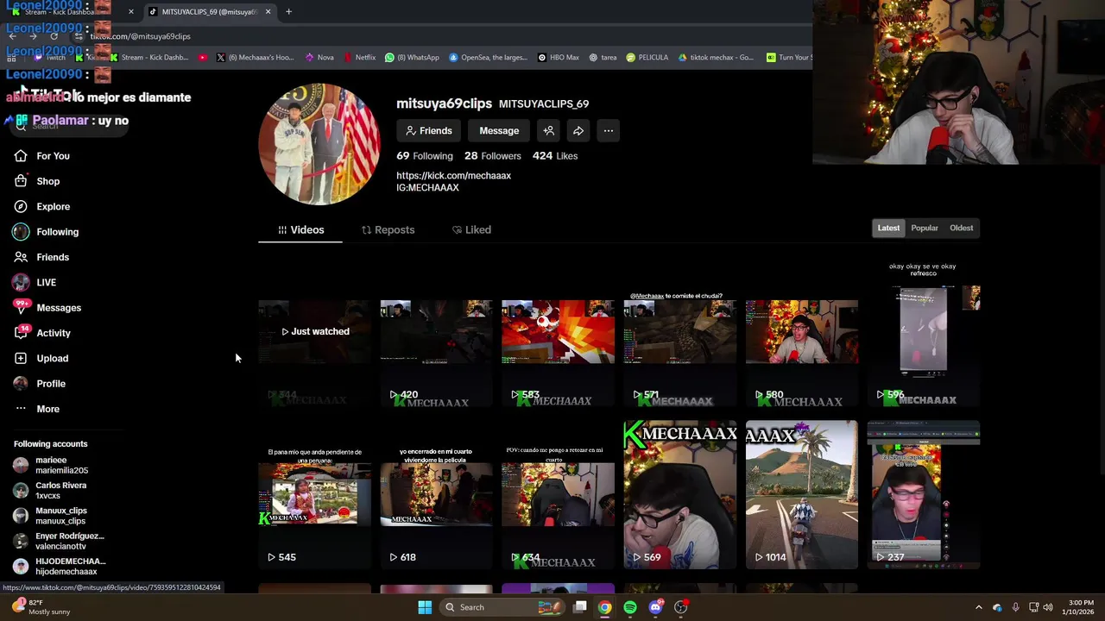Open the OpenSea bookmark
Screen dimensions: 1105x621
coord(488,58)
